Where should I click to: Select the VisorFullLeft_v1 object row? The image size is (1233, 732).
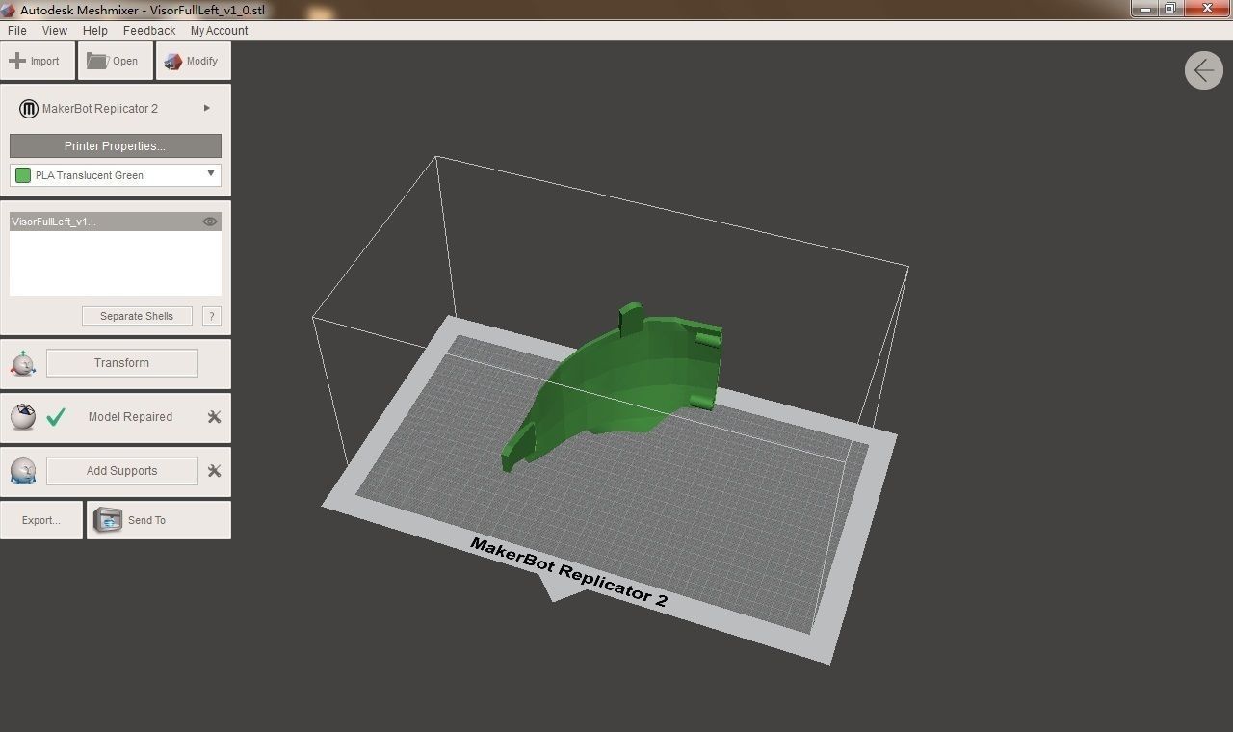(x=116, y=222)
